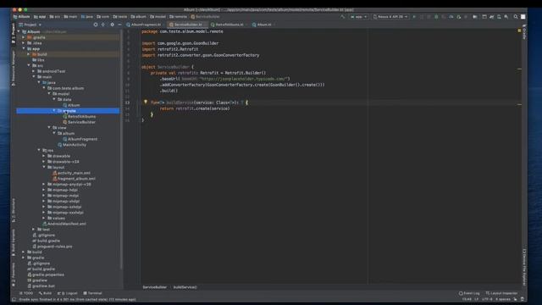Image resolution: width=542 pixels, height=305 pixels.
Task: Expand the values folder arrow
Action: point(44,219)
